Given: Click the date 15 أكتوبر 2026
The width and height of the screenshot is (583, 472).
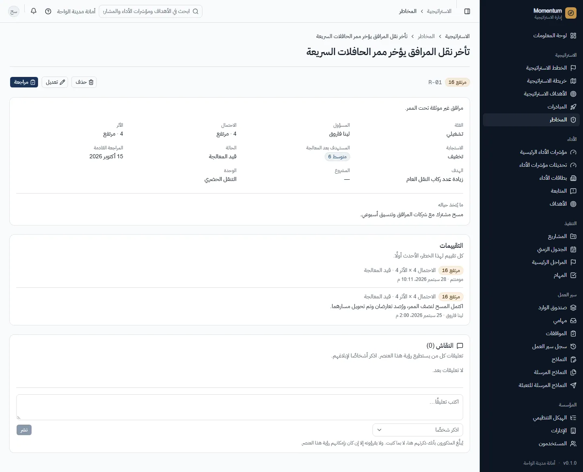Looking at the screenshot, I should tap(106, 157).
